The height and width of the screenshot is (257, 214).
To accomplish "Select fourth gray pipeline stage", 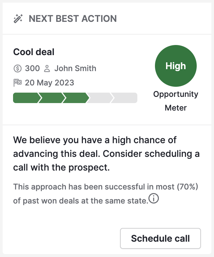I will pos(100,98).
